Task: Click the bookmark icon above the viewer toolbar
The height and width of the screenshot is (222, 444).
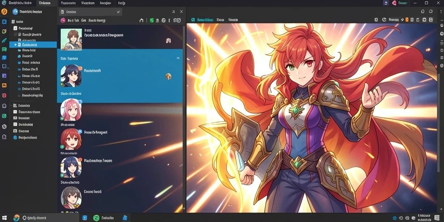Action: (423, 12)
